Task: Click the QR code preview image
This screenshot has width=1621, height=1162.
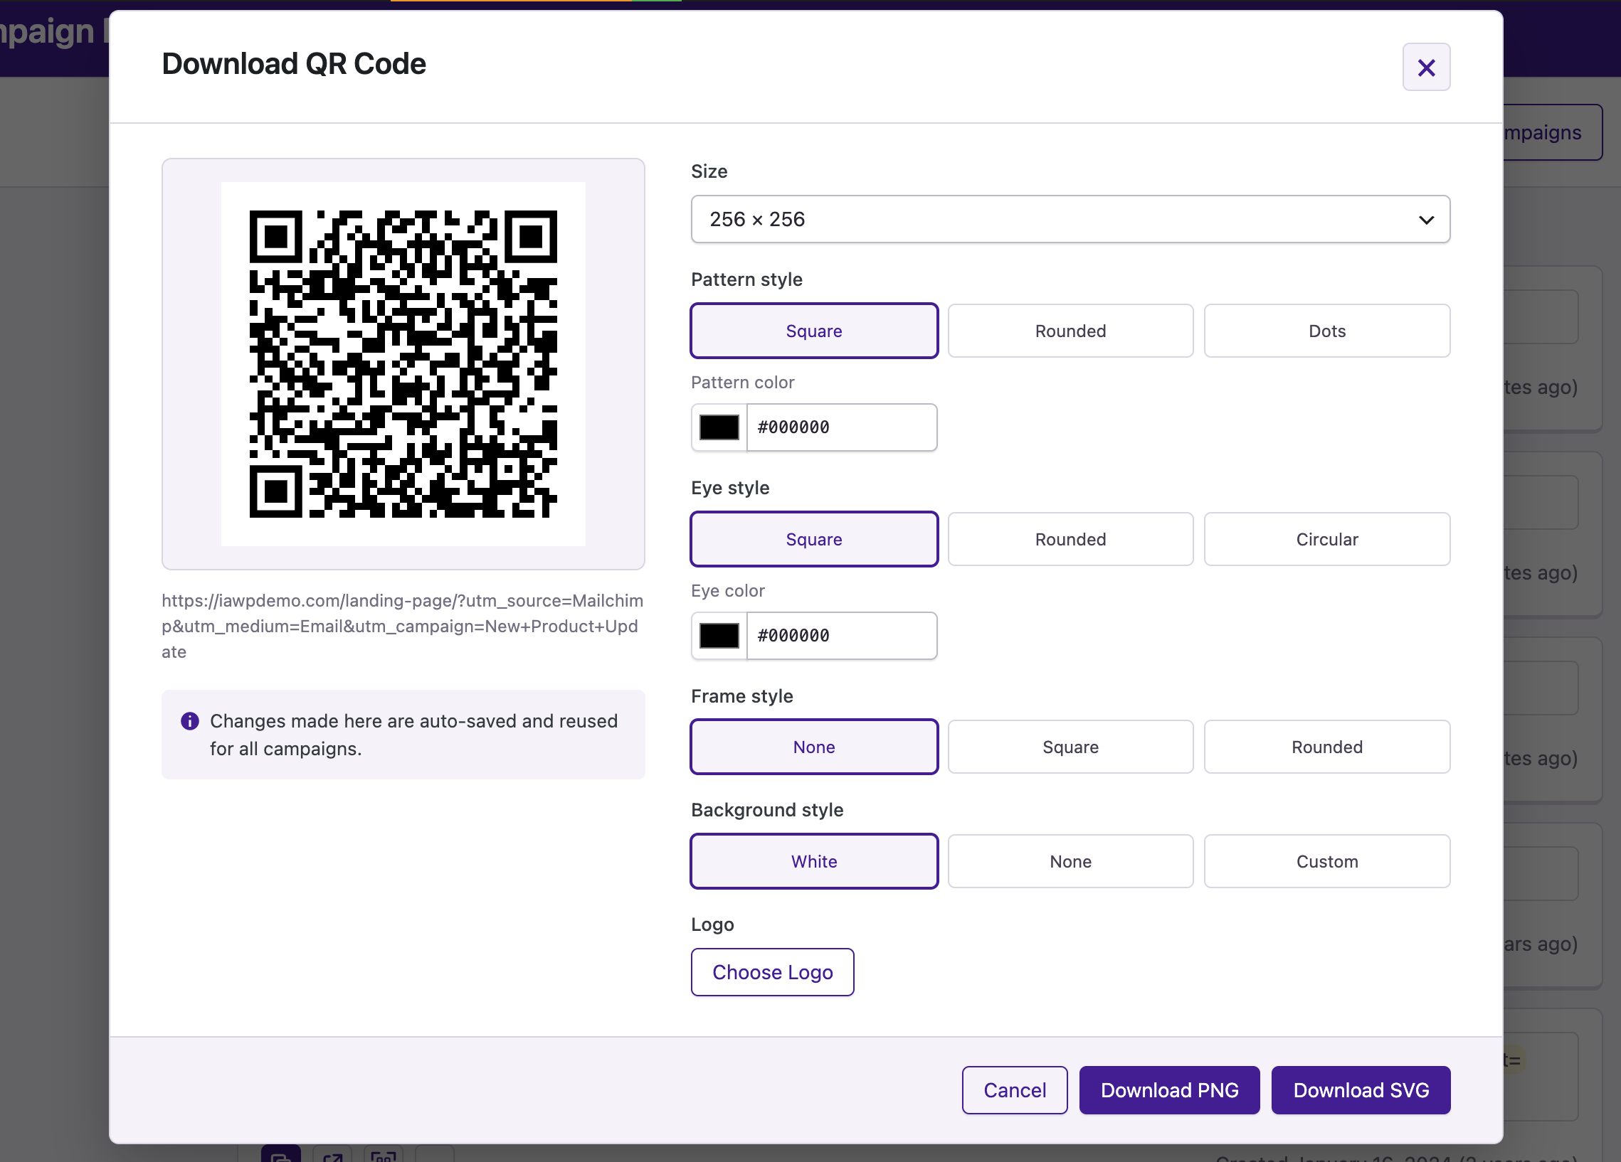Action: (x=403, y=364)
